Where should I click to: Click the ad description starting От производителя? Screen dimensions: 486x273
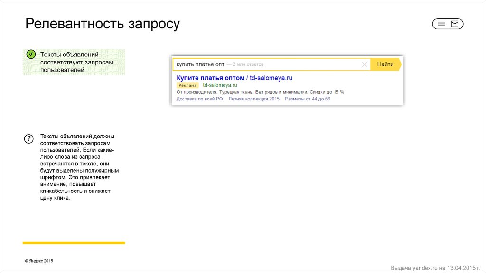pos(260,92)
